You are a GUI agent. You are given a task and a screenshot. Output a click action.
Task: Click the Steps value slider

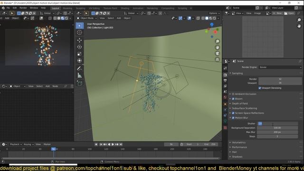point(277,136)
